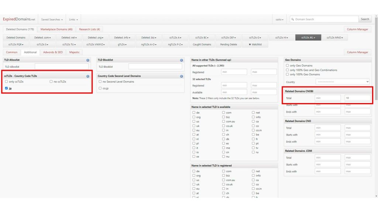Image resolution: width=378 pixels, height=212 pixels.
Task: Uncheck the jp ccTLD checkbox
Action: [x=7, y=88]
